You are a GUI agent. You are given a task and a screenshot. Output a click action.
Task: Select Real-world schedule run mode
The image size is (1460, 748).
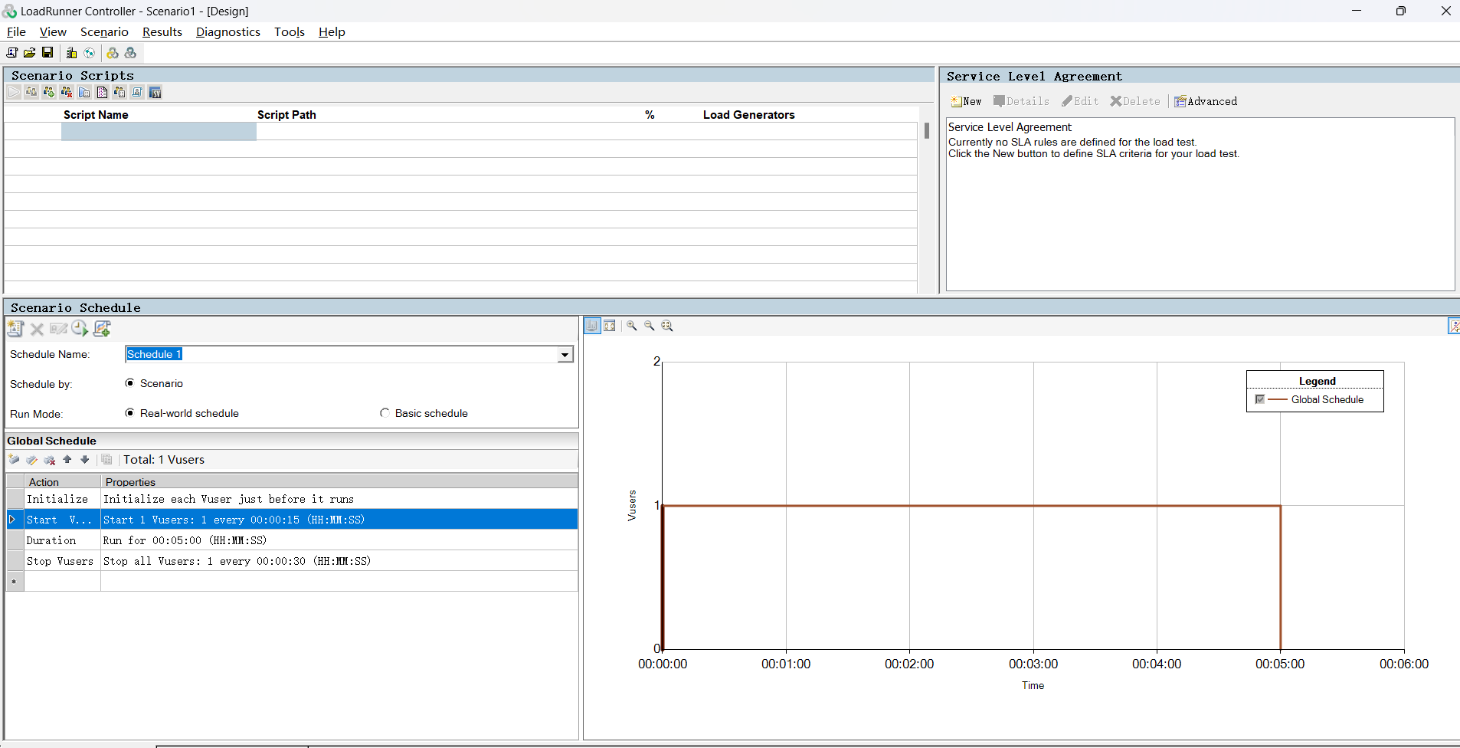[x=129, y=413]
